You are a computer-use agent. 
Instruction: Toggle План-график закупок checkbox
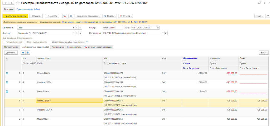pyautogui.click(x=25, y=42)
